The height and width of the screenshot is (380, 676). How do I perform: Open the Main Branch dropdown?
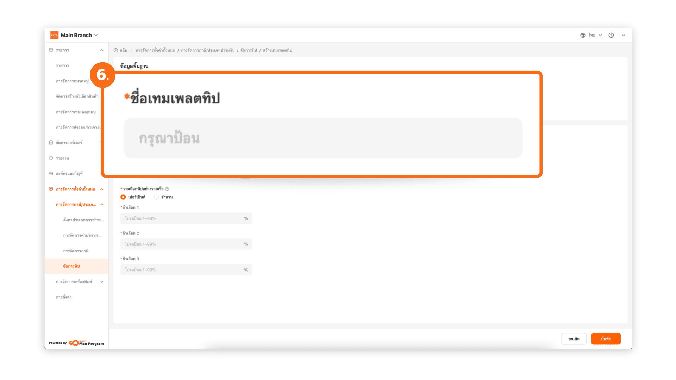pos(79,35)
